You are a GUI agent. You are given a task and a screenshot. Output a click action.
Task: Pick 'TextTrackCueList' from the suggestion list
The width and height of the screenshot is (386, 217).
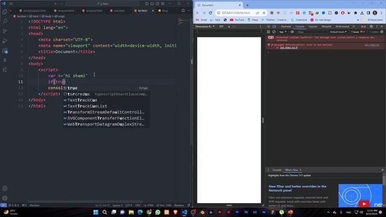coord(106,106)
